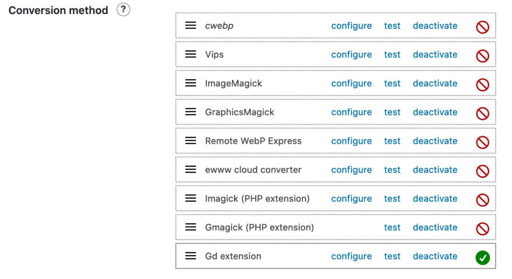This screenshot has width=512, height=279.
Task: Select the Remote WebP Express row label
Action: click(253, 141)
